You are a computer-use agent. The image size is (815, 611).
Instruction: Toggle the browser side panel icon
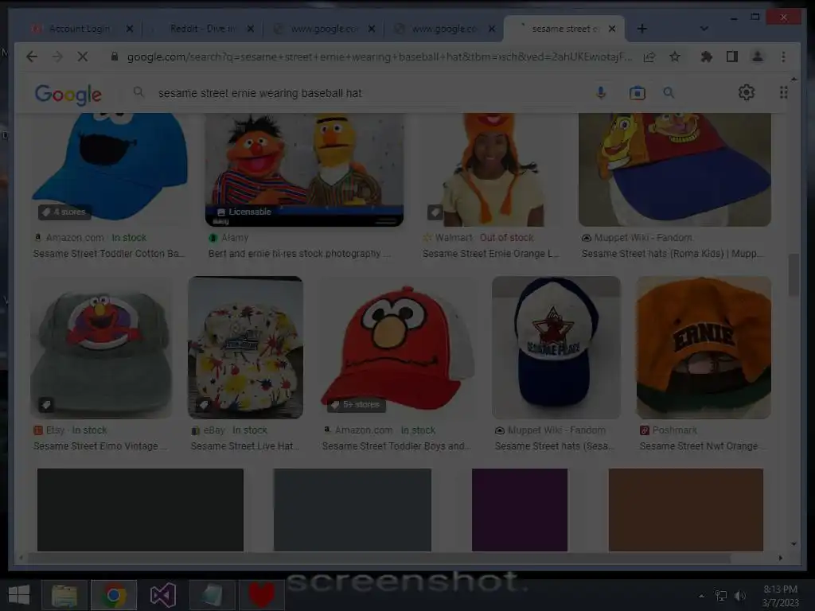pos(732,56)
